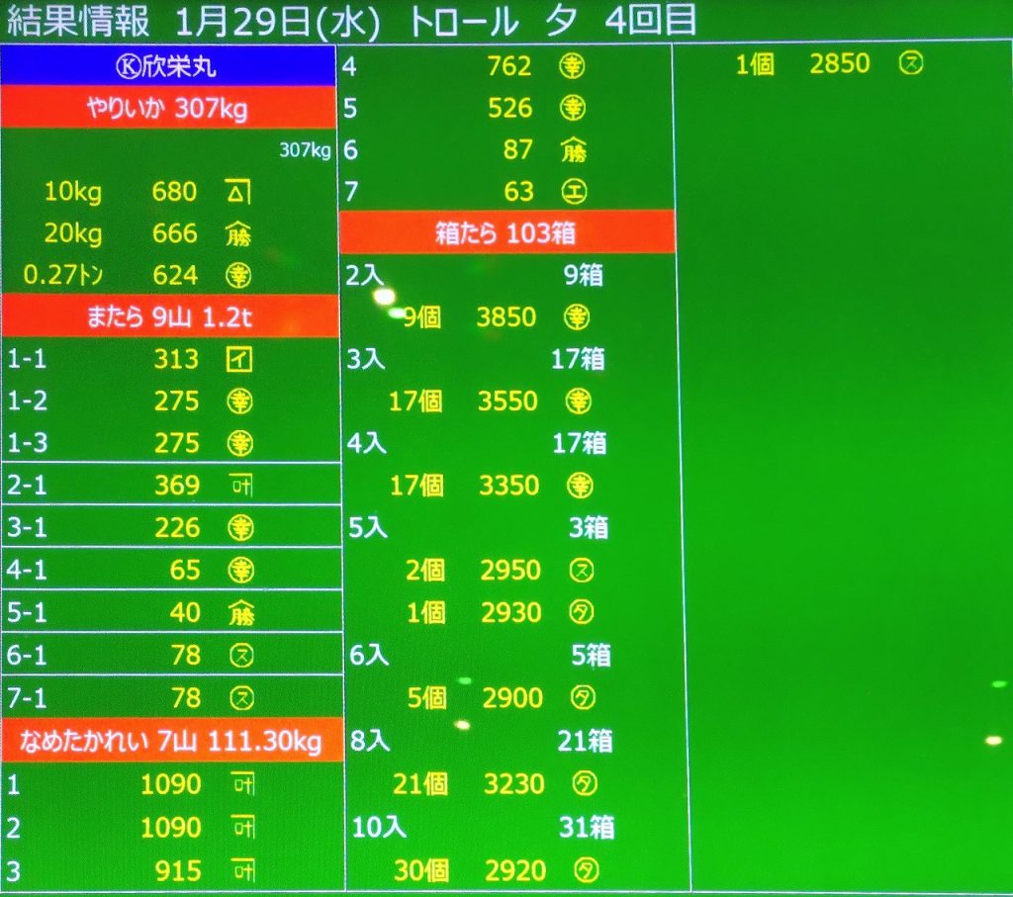The height and width of the screenshot is (897, 1013).
Task: Click the buyer mark next to 1個 2850
Action: pyautogui.click(x=910, y=65)
